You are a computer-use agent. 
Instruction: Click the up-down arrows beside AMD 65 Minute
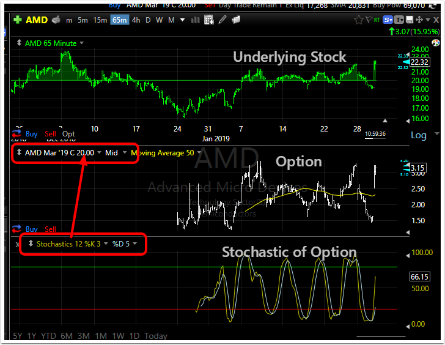click(x=19, y=43)
